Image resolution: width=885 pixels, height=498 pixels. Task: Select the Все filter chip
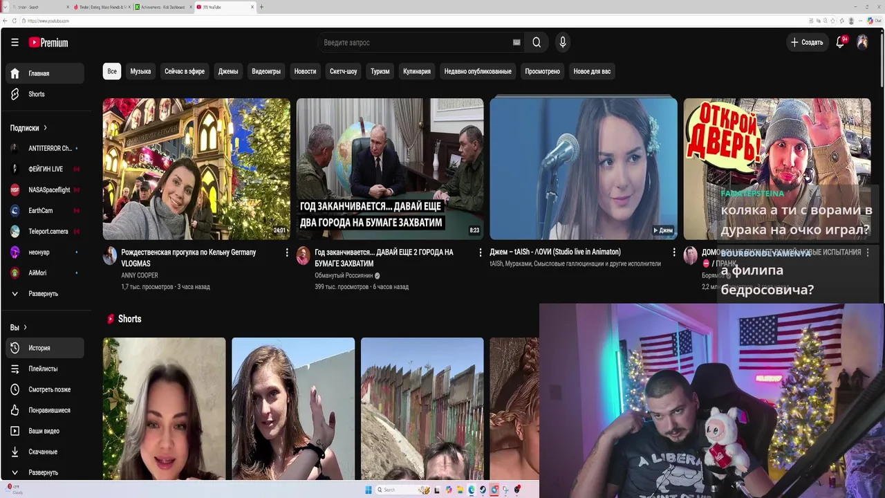(x=112, y=71)
